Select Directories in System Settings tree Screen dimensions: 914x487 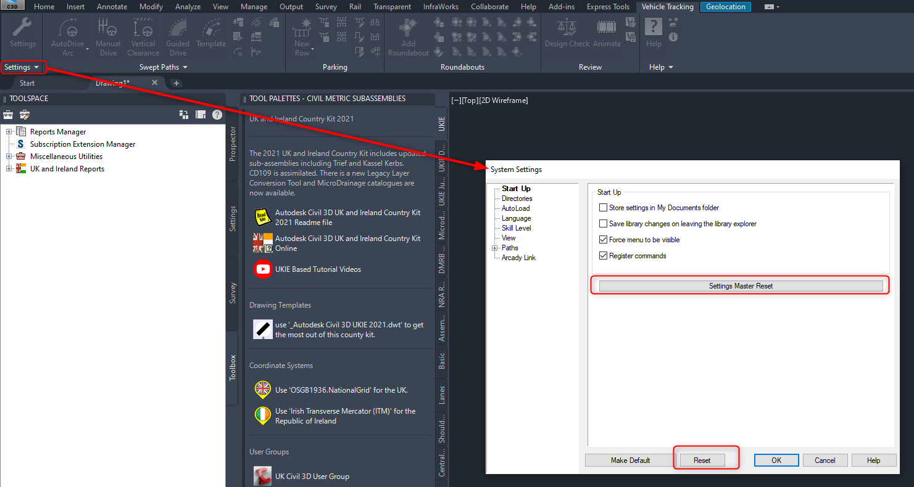pyautogui.click(x=517, y=198)
